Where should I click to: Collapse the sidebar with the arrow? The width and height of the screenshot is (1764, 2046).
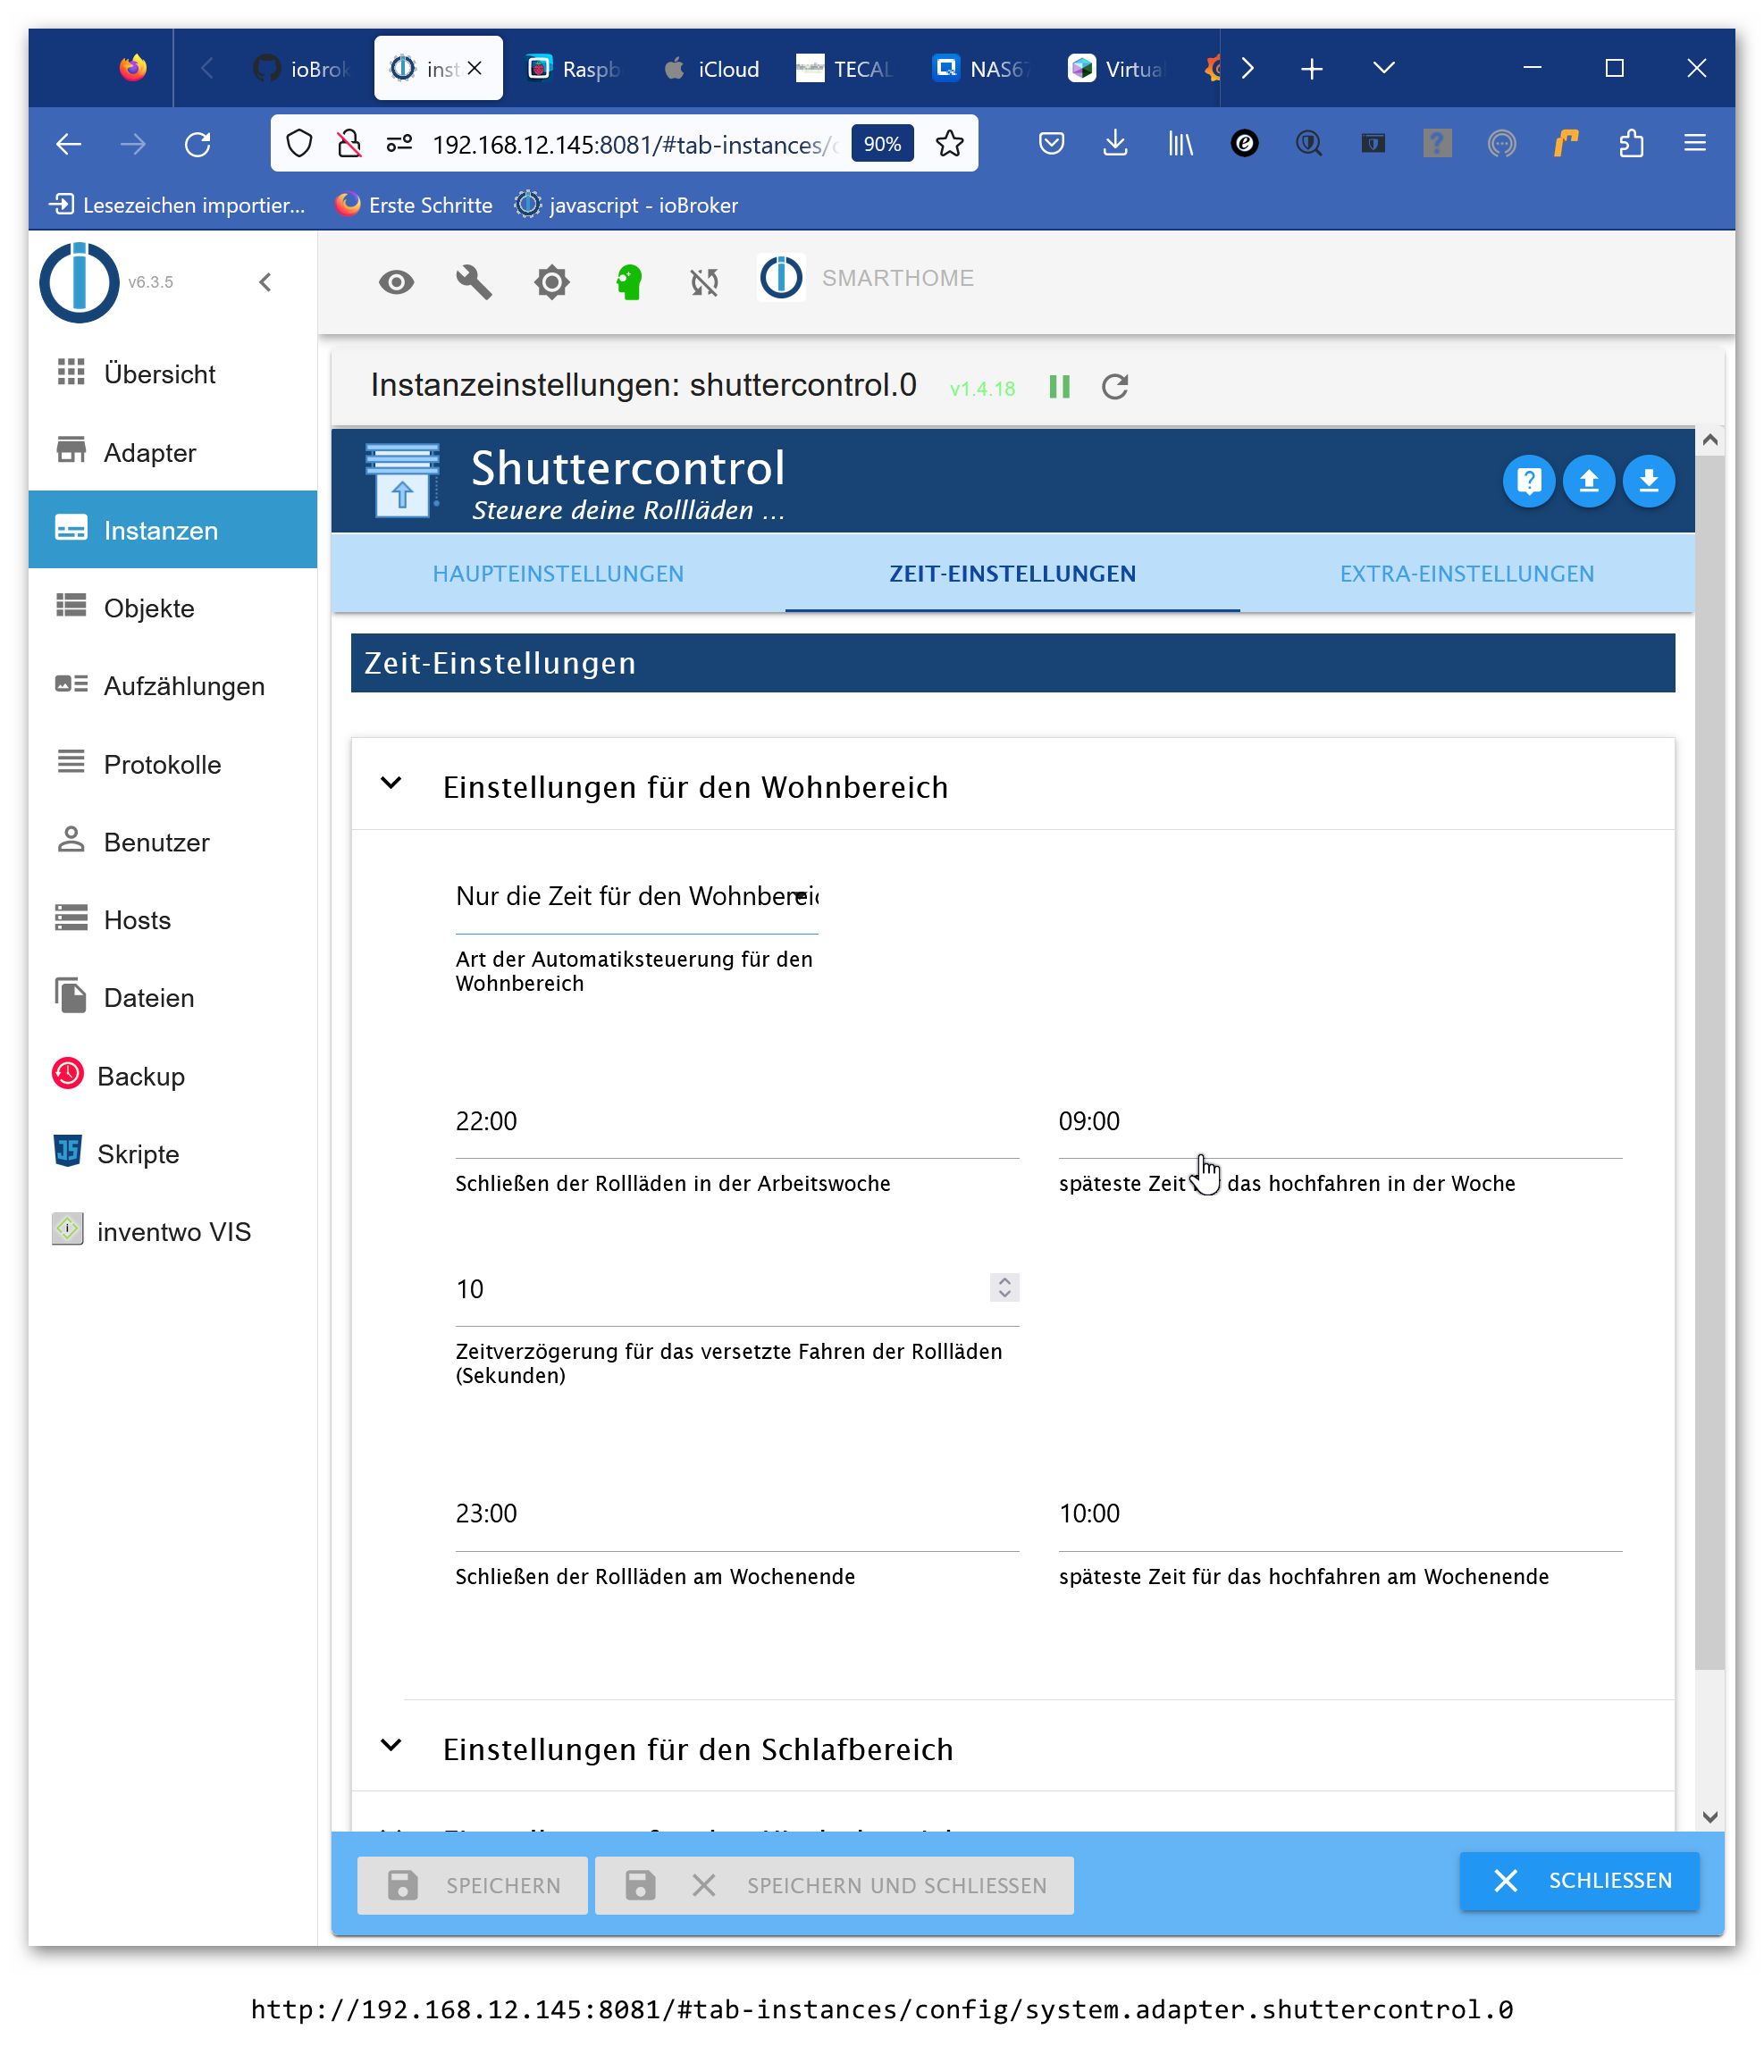tap(265, 282)
